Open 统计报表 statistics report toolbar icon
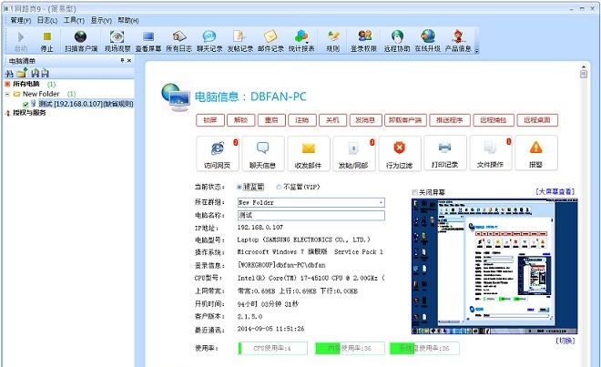The image size is (601, 367). 300,40
